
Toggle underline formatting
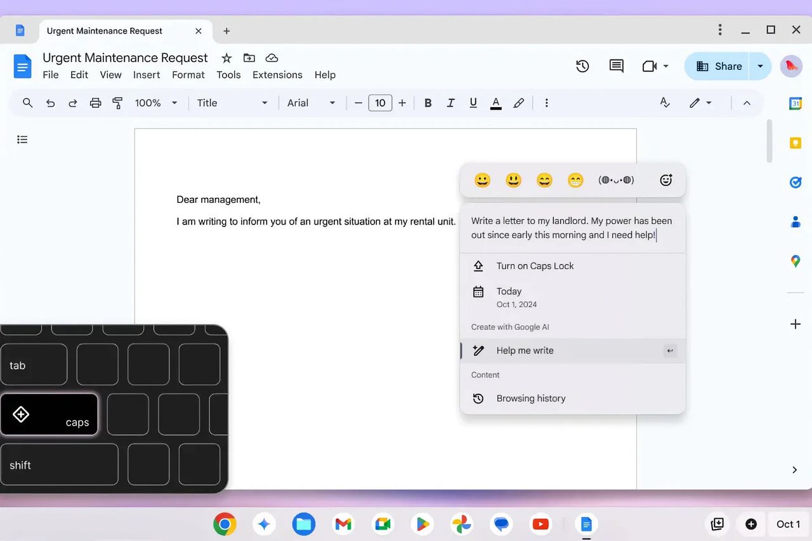[473, 103]
